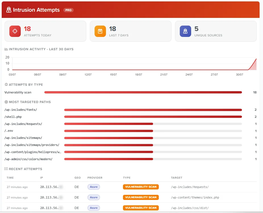Click Vulnerability Scan tag for /wp-includes/css/dist/ attempt

pyautogui.click(x=141, y=208)
